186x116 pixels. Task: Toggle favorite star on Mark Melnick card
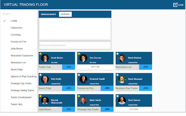coord(117,54)
